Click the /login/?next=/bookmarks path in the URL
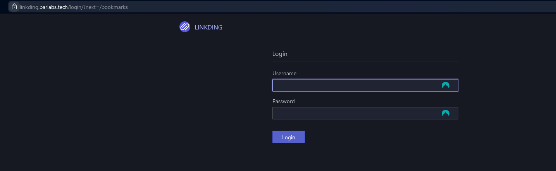Screen dimensions: 556x171 coord(98,7)
